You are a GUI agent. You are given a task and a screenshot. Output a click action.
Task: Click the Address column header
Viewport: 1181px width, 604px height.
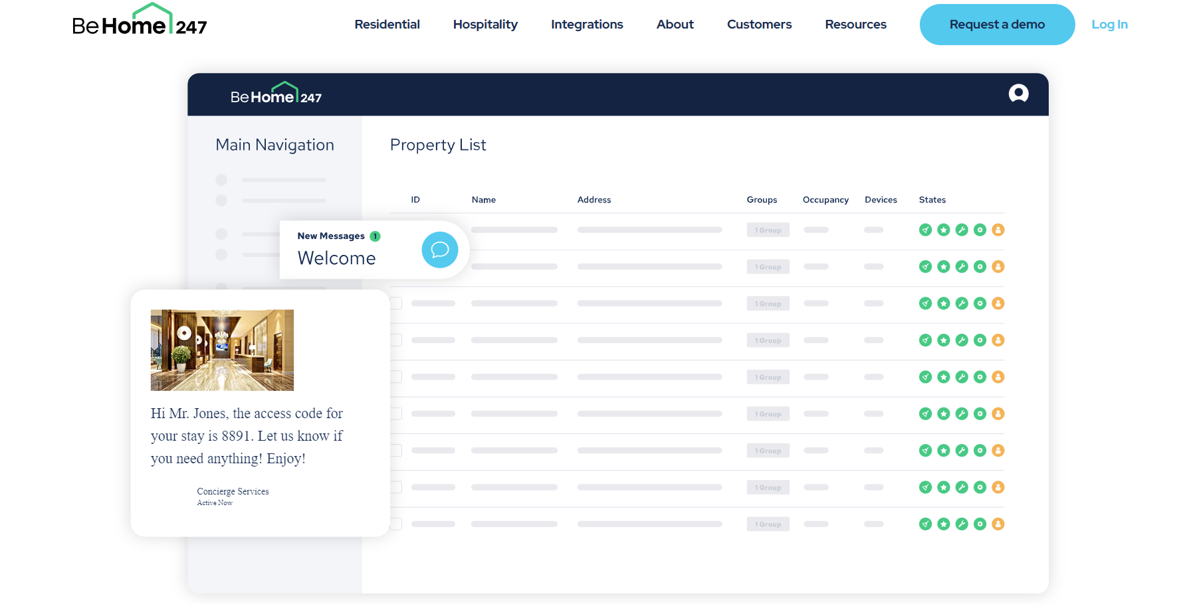pos(594,200)
